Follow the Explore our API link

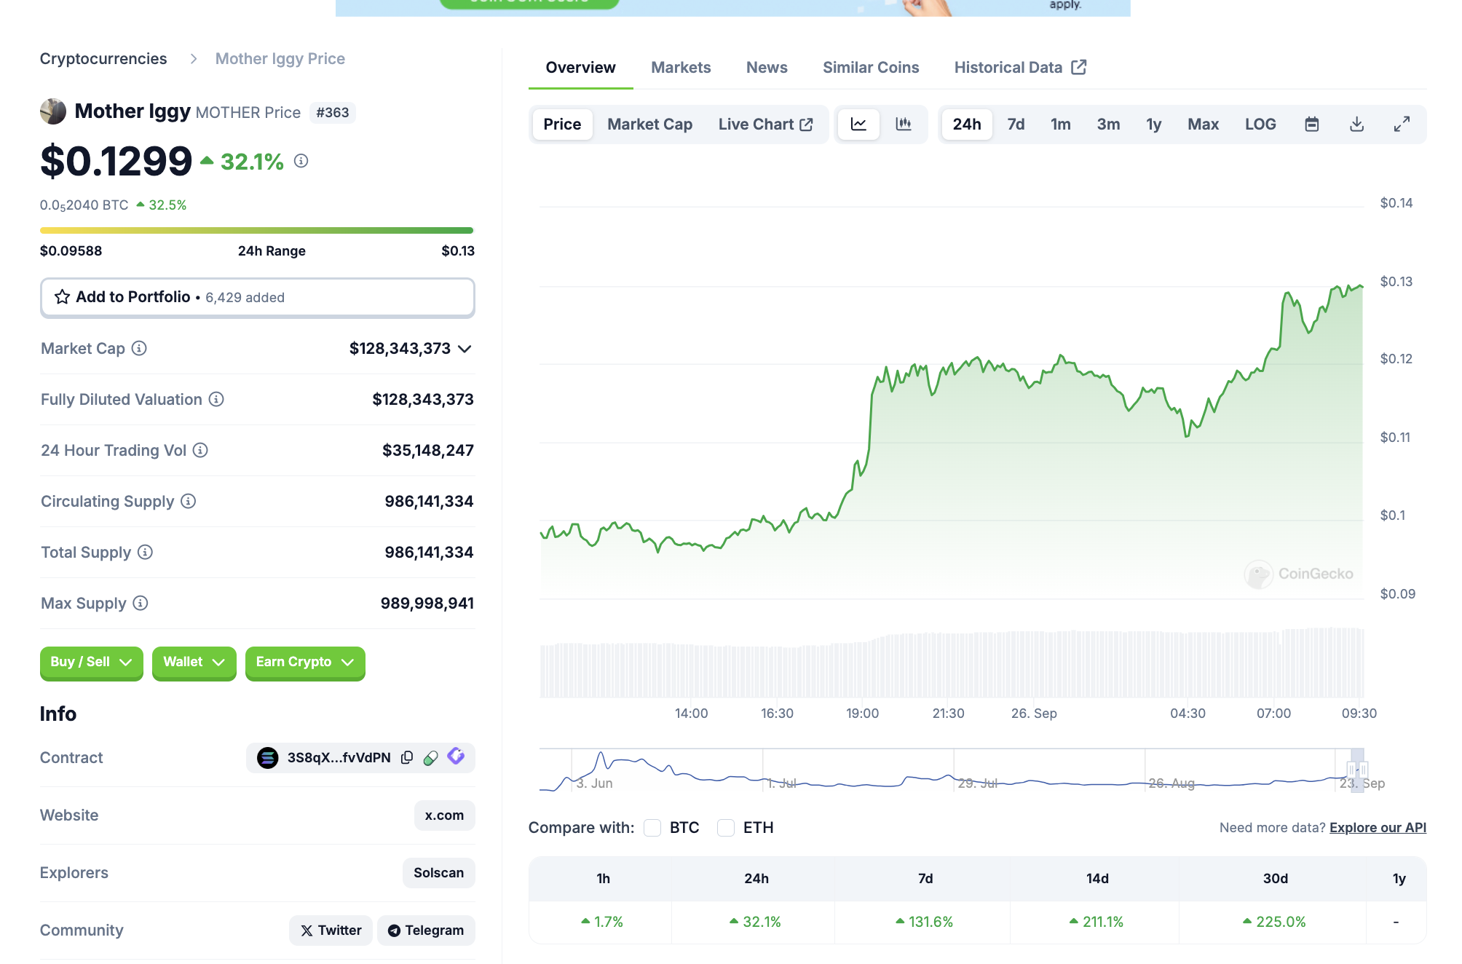1377,828
